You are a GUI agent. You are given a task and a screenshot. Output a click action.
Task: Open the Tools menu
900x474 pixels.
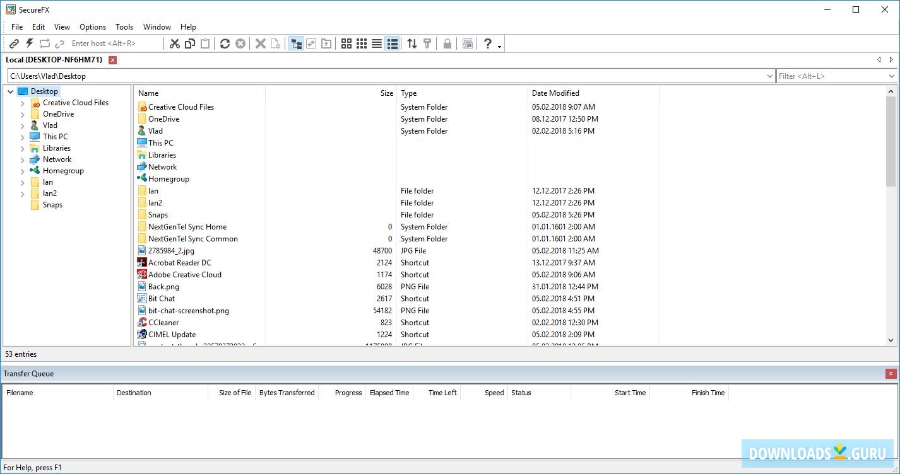click(124, 27)
